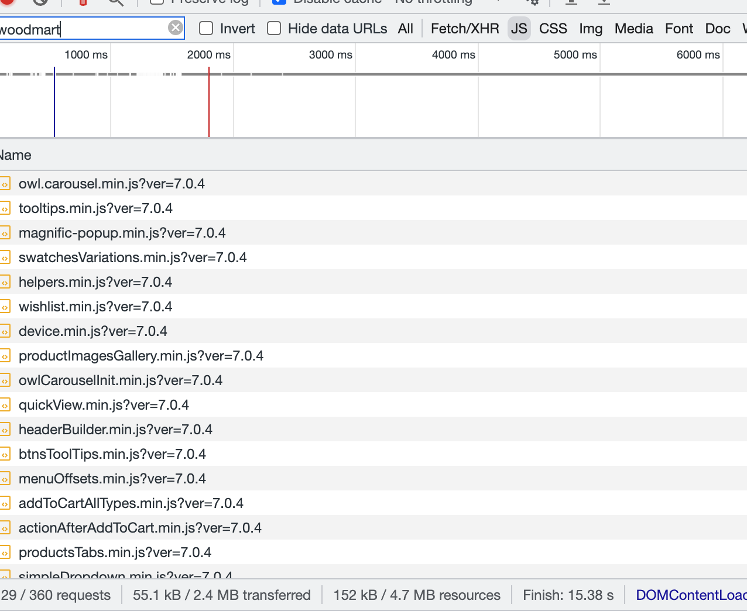Open tooltips.min.js?ver=7.0.4 request

coord(373,208)
